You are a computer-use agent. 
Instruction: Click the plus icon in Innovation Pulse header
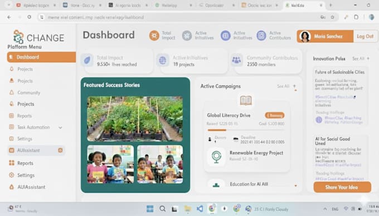tap(368, 58)
